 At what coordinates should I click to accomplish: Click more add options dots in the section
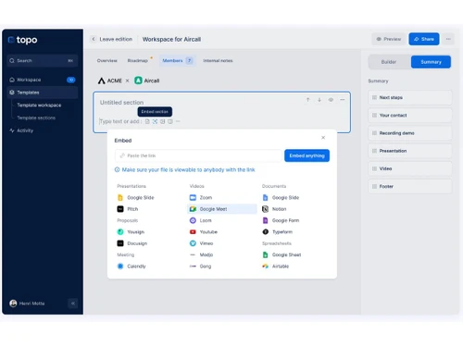click(178, 121)
